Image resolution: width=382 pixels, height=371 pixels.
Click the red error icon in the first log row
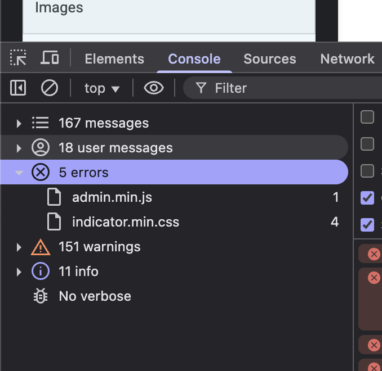coord(374,254)
